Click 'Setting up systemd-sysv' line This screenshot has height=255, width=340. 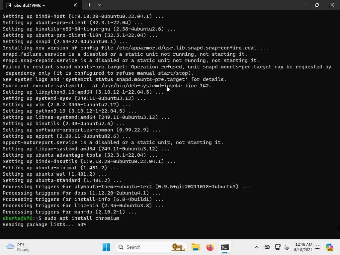(74, 98)
